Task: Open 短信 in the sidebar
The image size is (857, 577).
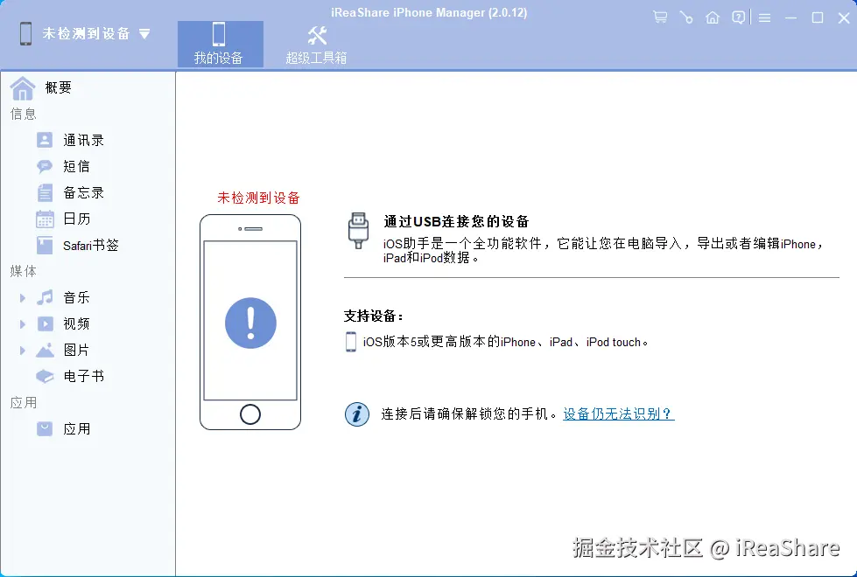Action: [x=76, y=166]
